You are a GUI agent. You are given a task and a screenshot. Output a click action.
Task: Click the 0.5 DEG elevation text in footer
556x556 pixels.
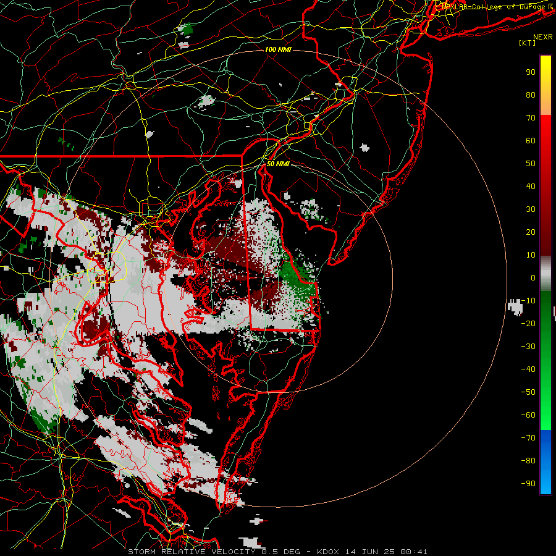click(x=281, y=552)
